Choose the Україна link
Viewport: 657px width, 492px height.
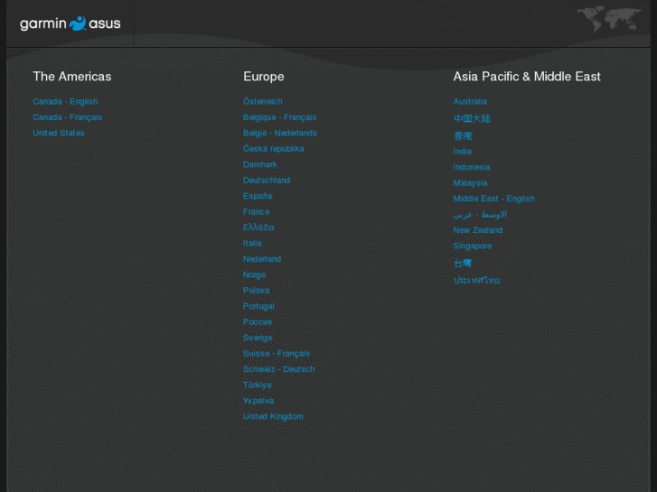pyautogui.click(x=258, y=401)
